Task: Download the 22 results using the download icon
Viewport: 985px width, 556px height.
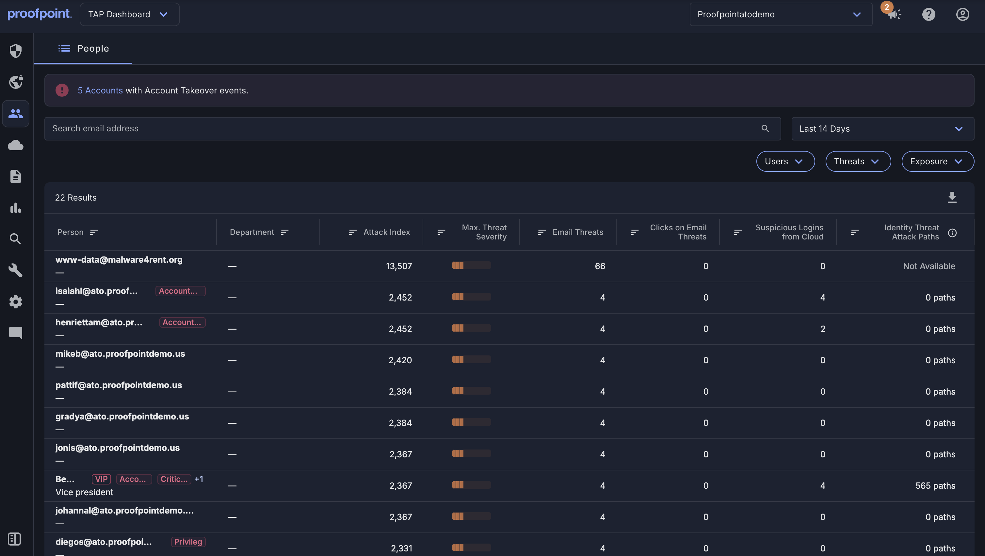Action: point(952,197)
